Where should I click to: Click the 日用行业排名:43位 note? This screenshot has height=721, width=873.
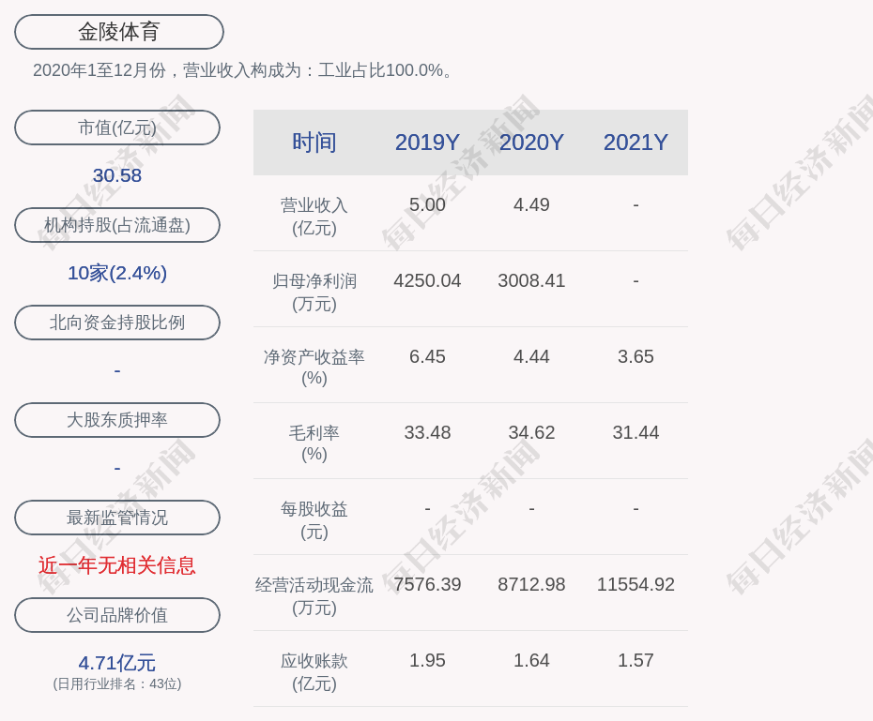pyautogui.click(x=117, y=683)
